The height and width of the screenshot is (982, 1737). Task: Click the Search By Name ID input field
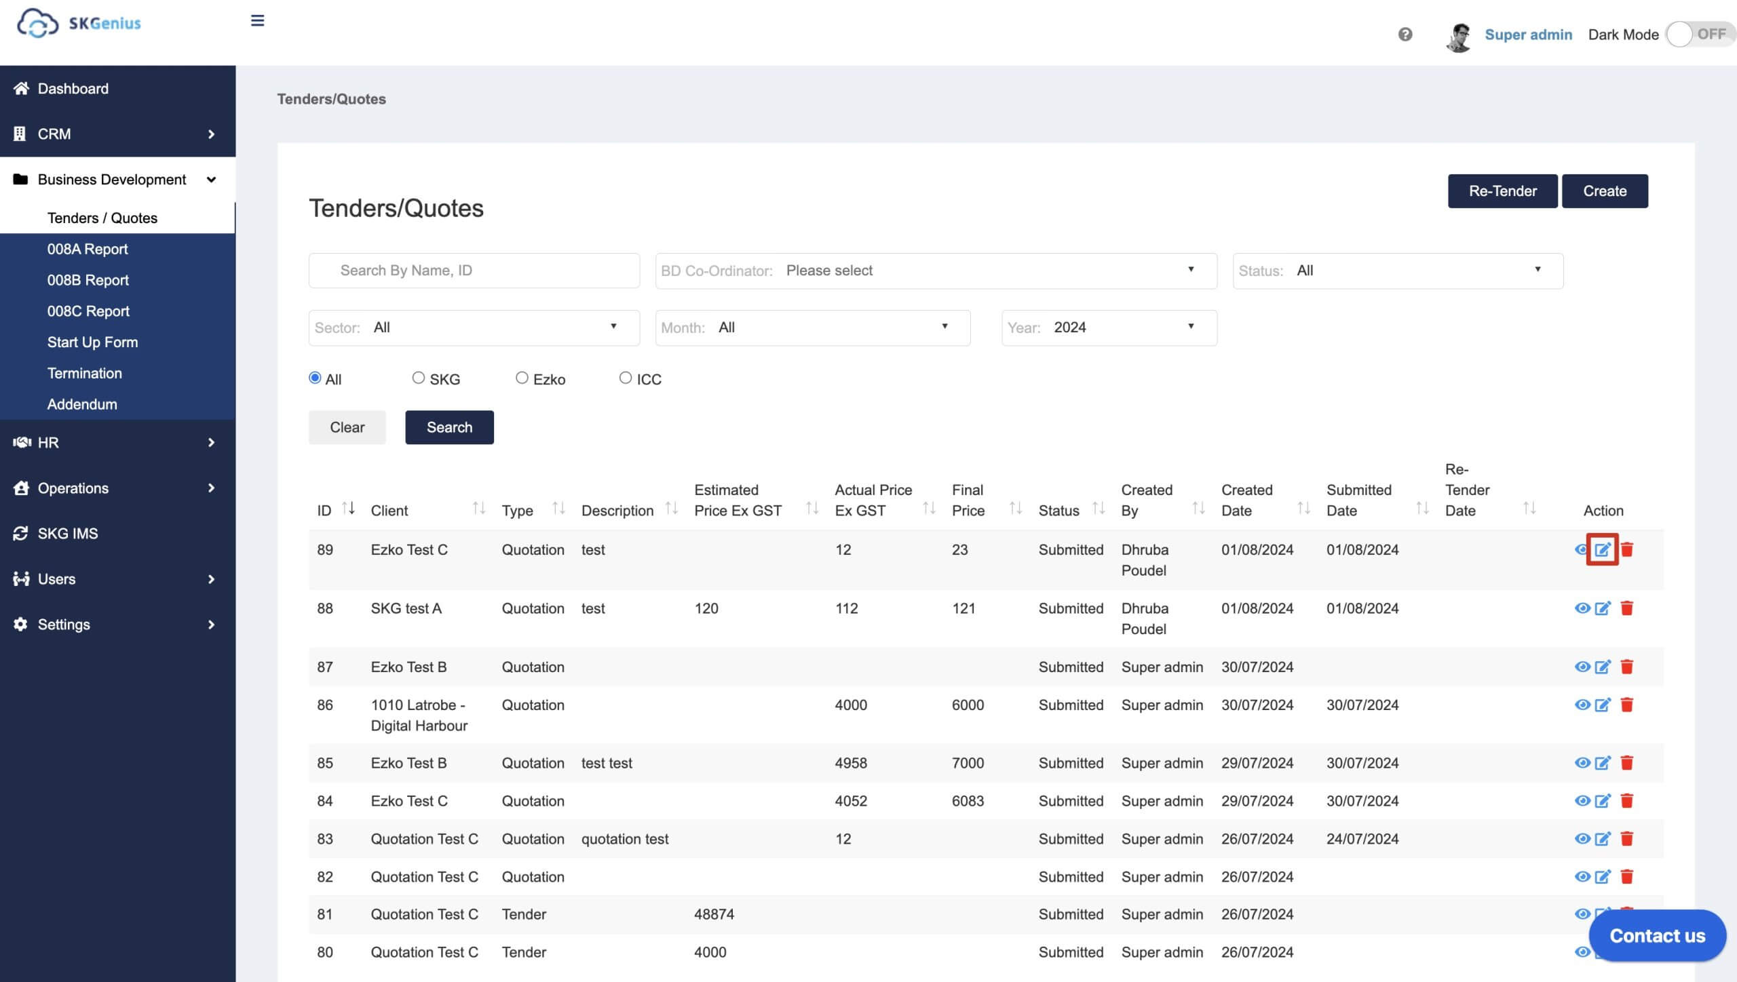pos(474,269)
